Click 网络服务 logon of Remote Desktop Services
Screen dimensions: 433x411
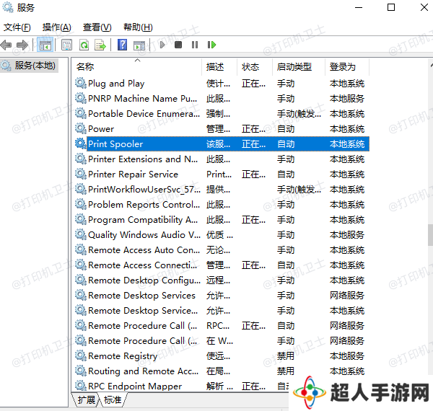click(x=347, y=295)
